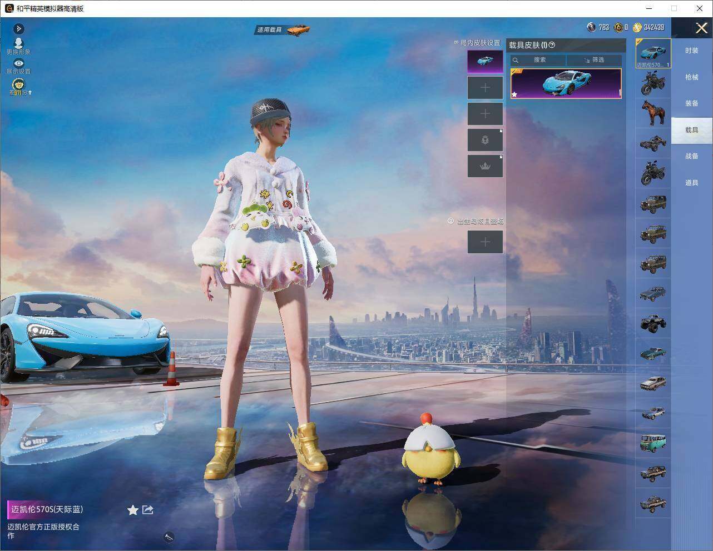Image resolution: width=713 pixels, height=551 pixels.
Task: Select the 迈凯伦570 vehicle in the sidebar
Action: (653, 53)
